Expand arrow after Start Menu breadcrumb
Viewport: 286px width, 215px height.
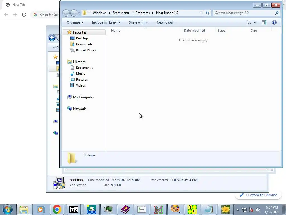[132, 13]
